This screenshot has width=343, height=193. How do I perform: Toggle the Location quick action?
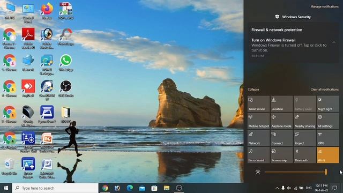281,104
